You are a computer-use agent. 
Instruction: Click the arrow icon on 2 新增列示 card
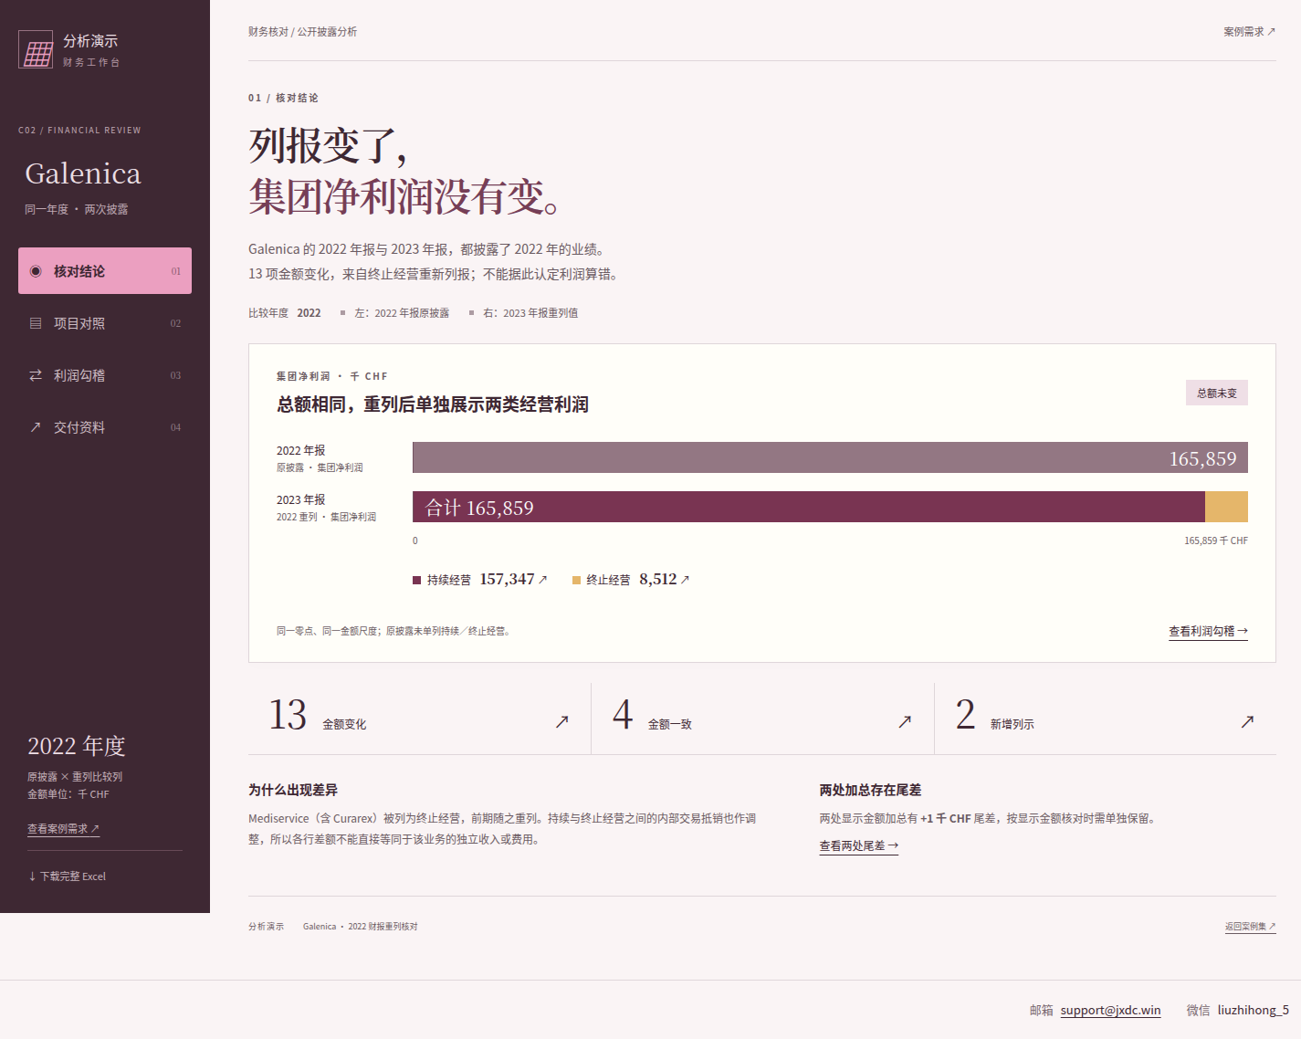point(1247,721)
